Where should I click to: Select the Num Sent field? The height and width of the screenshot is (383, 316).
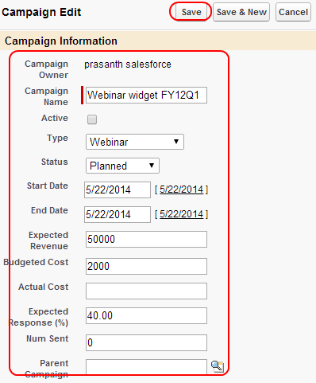click(146, 342)
